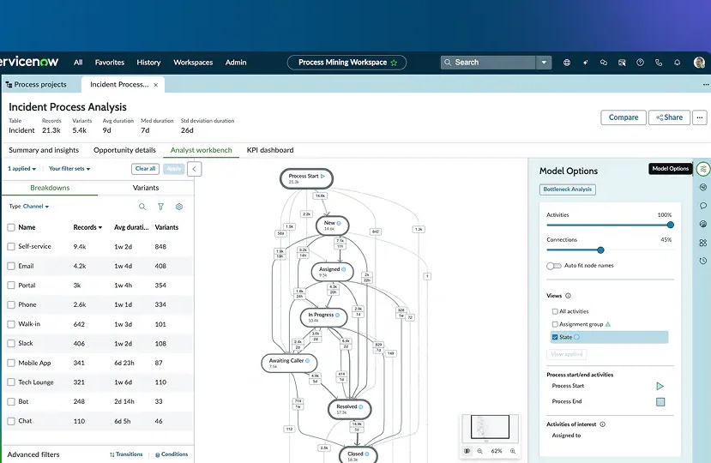Check the Email row checkbox
The width and height of the screenshot is (711, 463).
(11, 266)
